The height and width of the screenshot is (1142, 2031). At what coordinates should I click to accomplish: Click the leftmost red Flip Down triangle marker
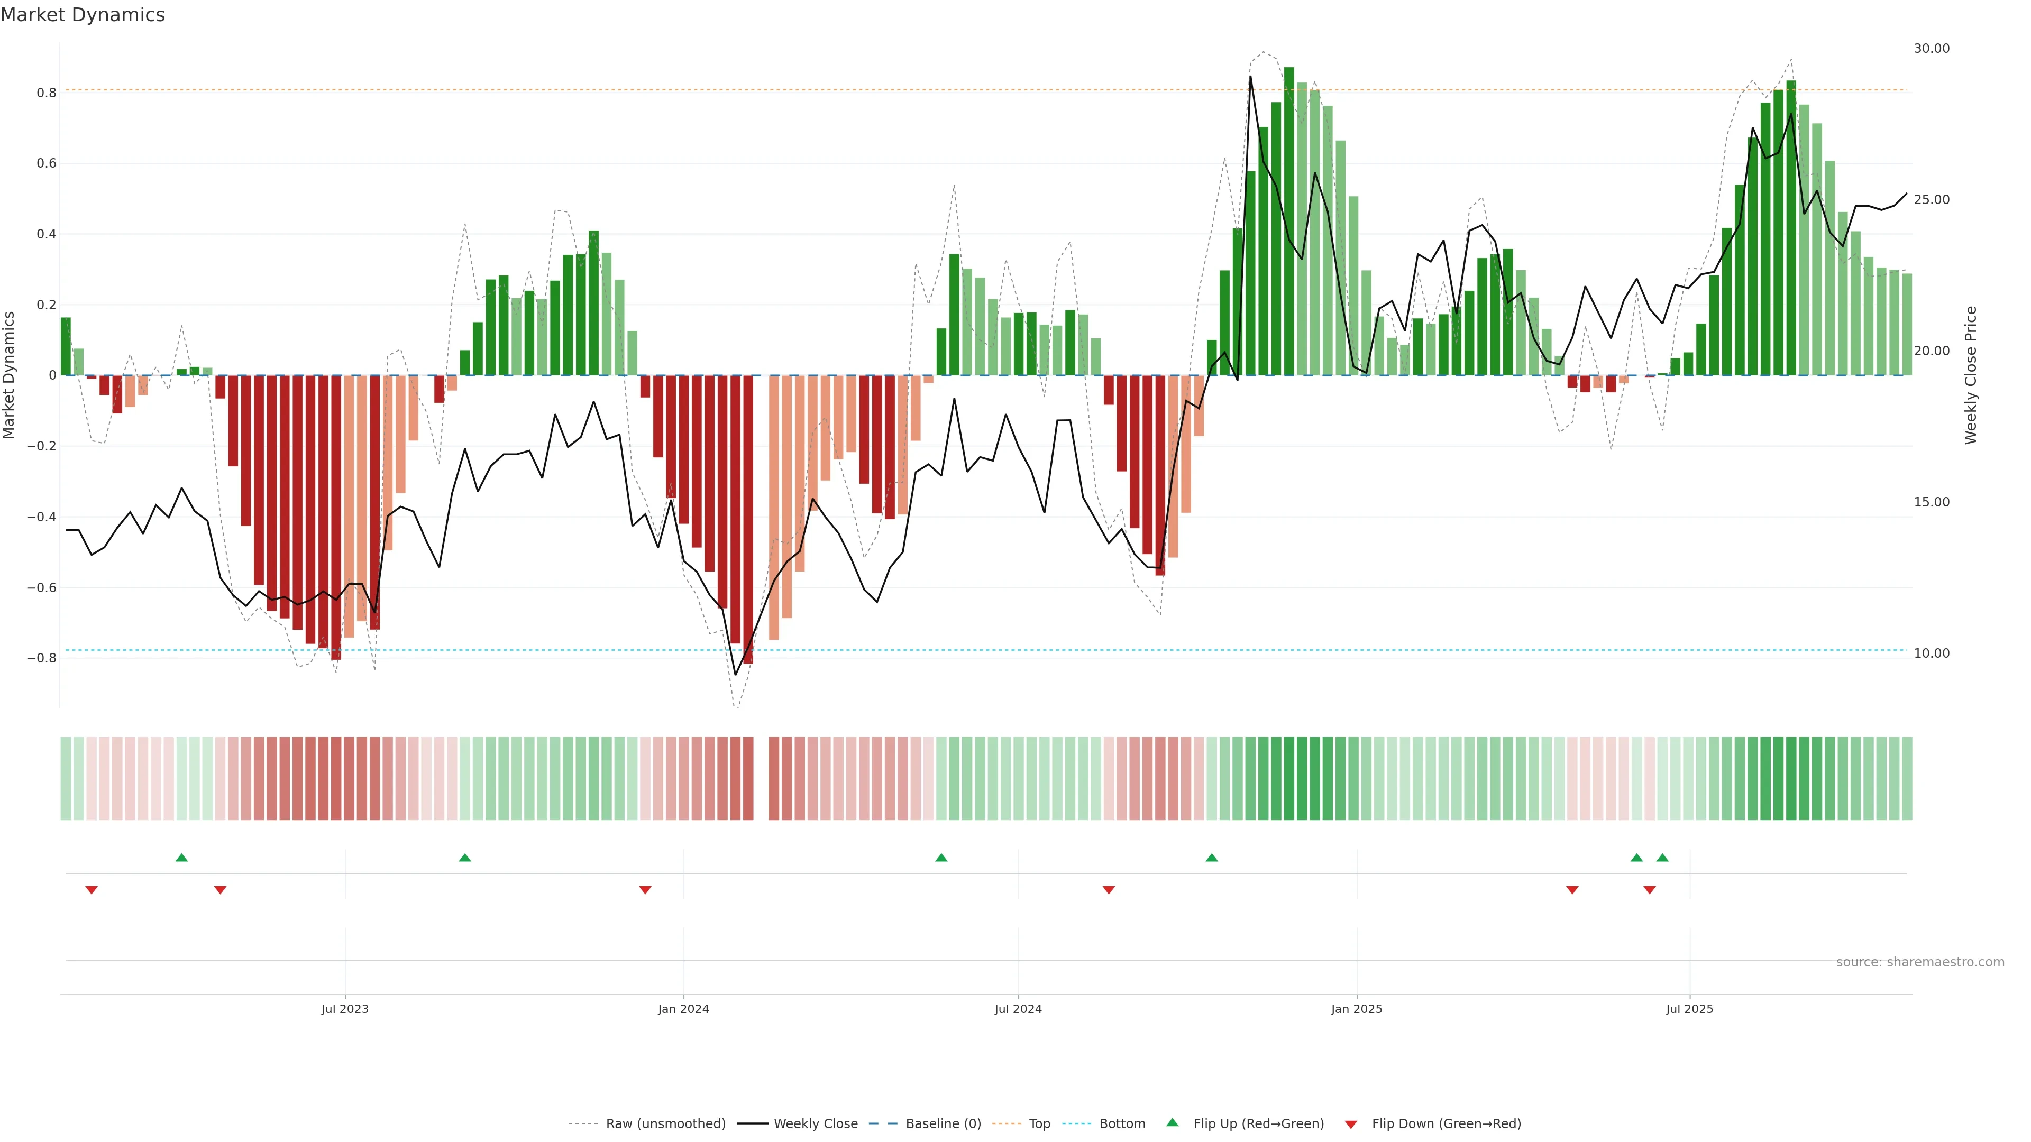tap(92, 890)
